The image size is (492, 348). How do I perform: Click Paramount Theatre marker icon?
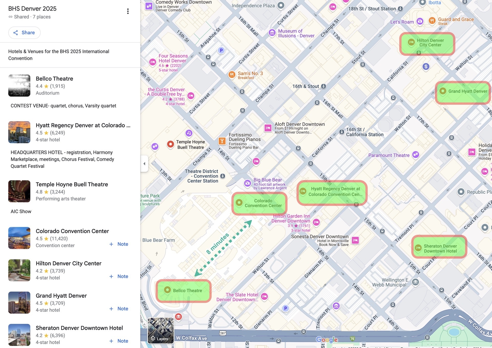click(416, 154)
